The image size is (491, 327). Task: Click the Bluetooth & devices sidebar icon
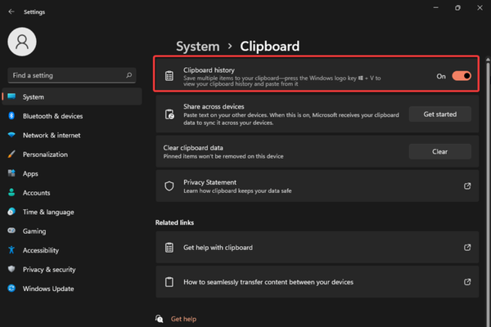coord(11,116)
